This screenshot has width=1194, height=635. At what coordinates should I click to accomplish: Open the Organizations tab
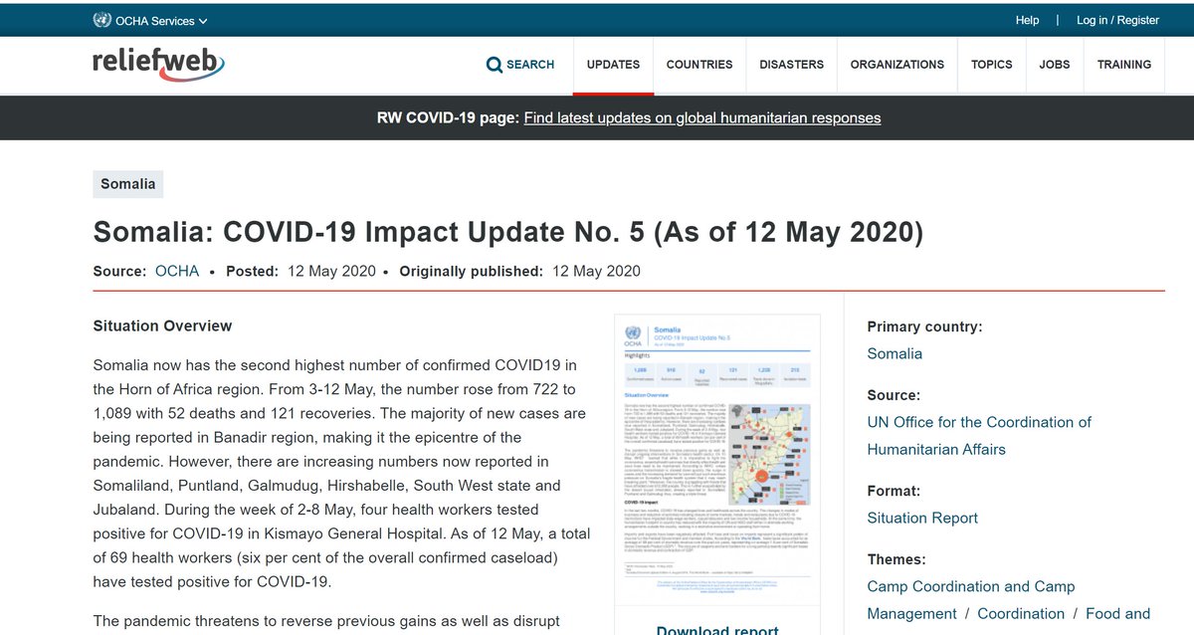pos(896,65)
